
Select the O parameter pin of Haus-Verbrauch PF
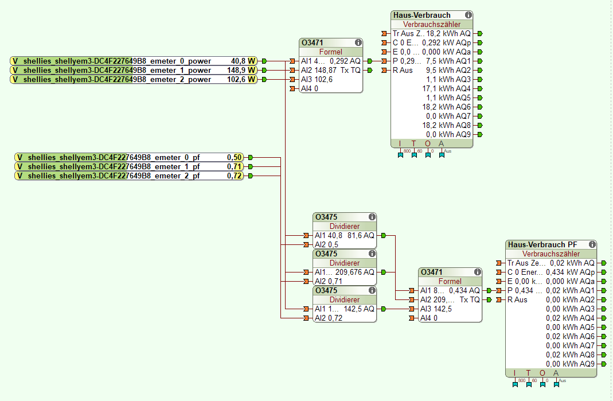tap(542, 384)
